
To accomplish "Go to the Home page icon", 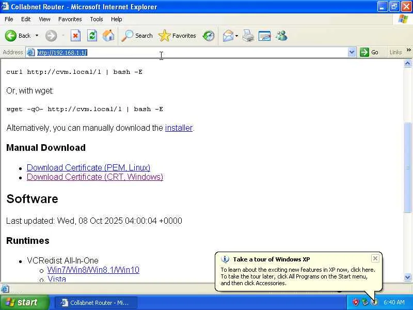I will click(108, 36).
